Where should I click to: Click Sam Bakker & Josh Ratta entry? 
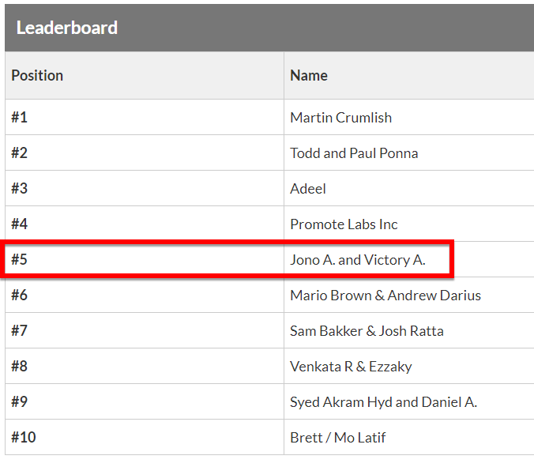367,331
